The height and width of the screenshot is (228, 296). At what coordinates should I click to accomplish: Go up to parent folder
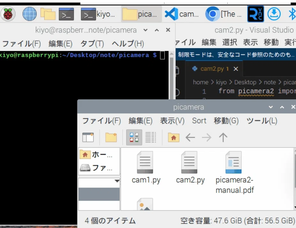tap(223, 138)
